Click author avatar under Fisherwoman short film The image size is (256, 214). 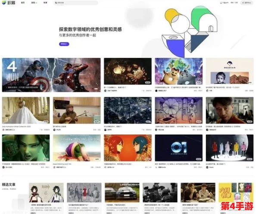[x=54, y=167]
